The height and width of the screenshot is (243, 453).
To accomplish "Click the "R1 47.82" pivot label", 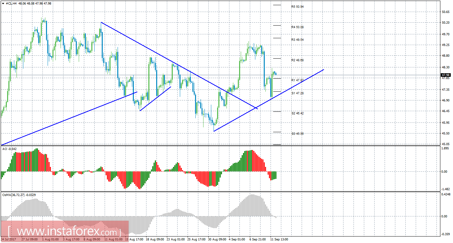I will (x=297, y=80).
